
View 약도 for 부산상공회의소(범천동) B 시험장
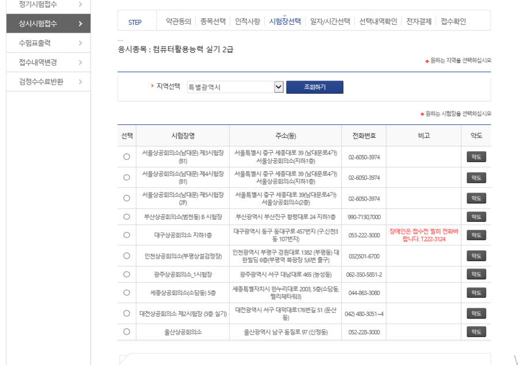pyautogui.click(x=476, y=217)
